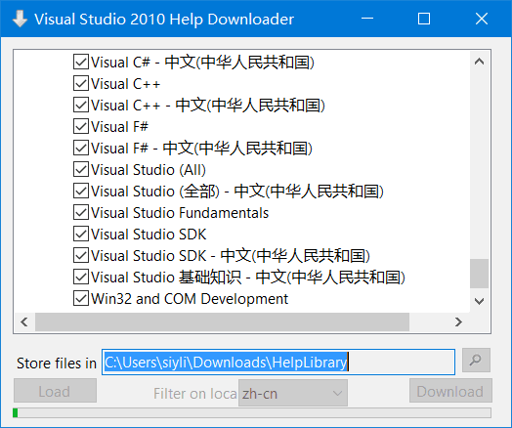Minimize the Help Downloader window
The image size is (512, 428).
pyautogui.click(x=367, y=19)
